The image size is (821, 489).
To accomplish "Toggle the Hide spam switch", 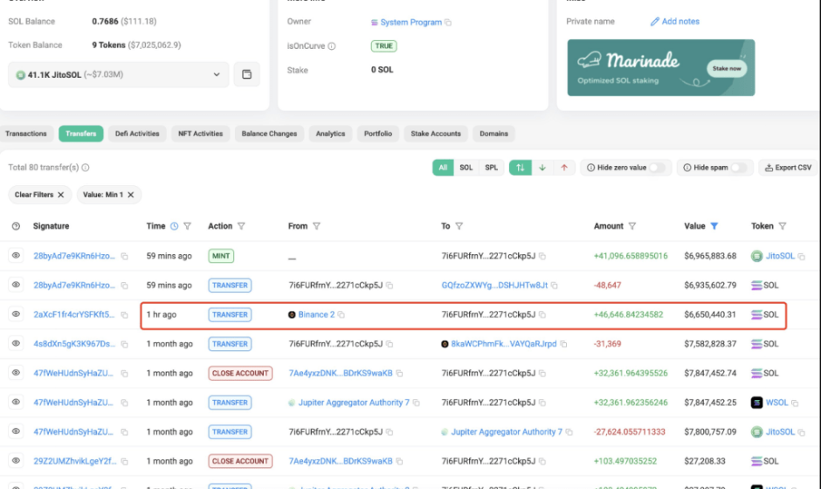I will [739, 168].
